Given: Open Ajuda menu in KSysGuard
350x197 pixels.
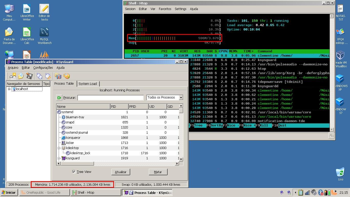Looking at the screenshot, I should click(60, 68).
